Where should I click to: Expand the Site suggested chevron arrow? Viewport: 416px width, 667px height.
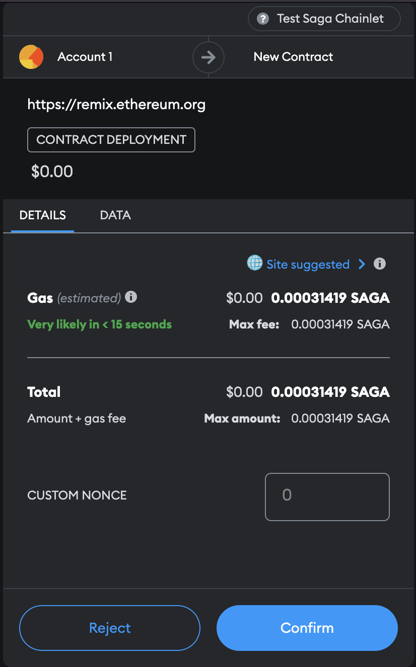pyautogui.click(x=361, y=264)
